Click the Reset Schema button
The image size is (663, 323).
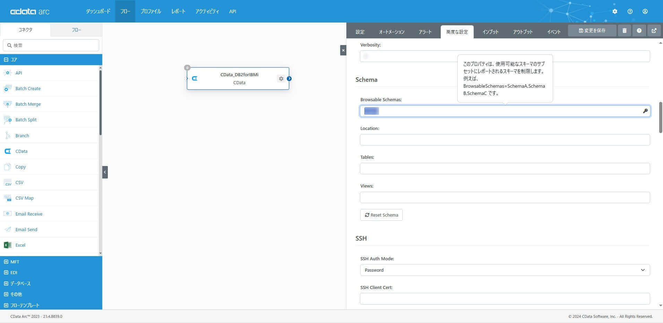click(x=381, y=215)
